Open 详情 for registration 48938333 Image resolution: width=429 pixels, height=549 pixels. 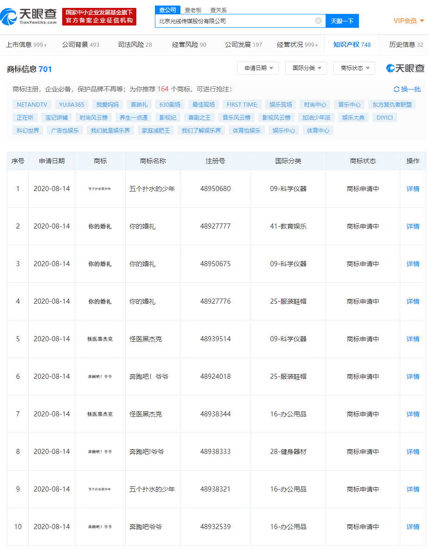(x=413, y=451)
